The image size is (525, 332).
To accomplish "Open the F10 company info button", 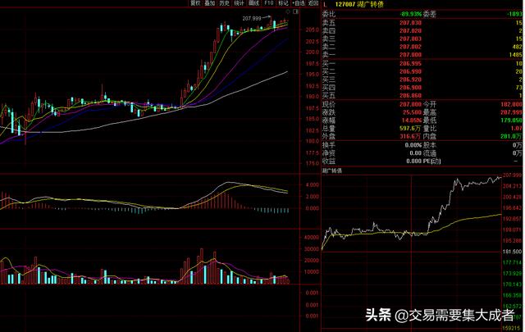I will (x=268, y=3).
